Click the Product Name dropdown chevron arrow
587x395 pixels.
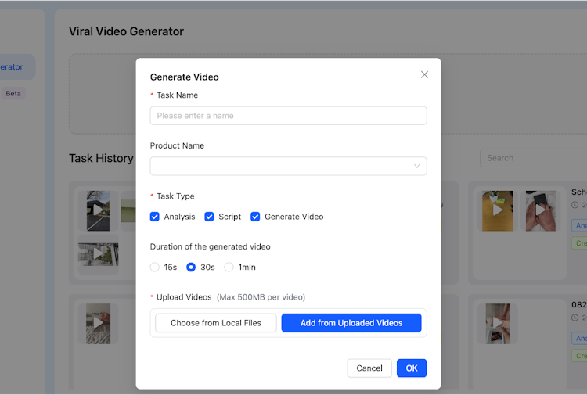(417, 166)
